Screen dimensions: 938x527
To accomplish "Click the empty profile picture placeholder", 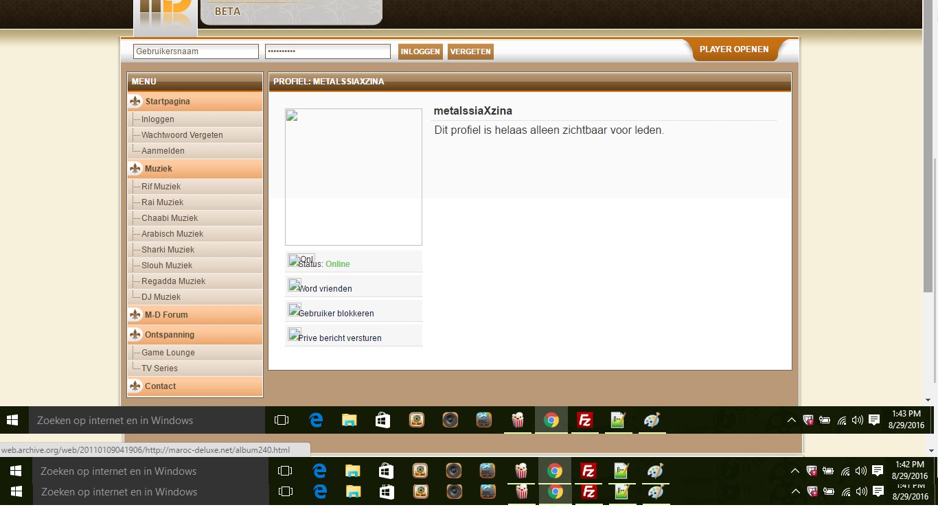I will pos(354,177).
